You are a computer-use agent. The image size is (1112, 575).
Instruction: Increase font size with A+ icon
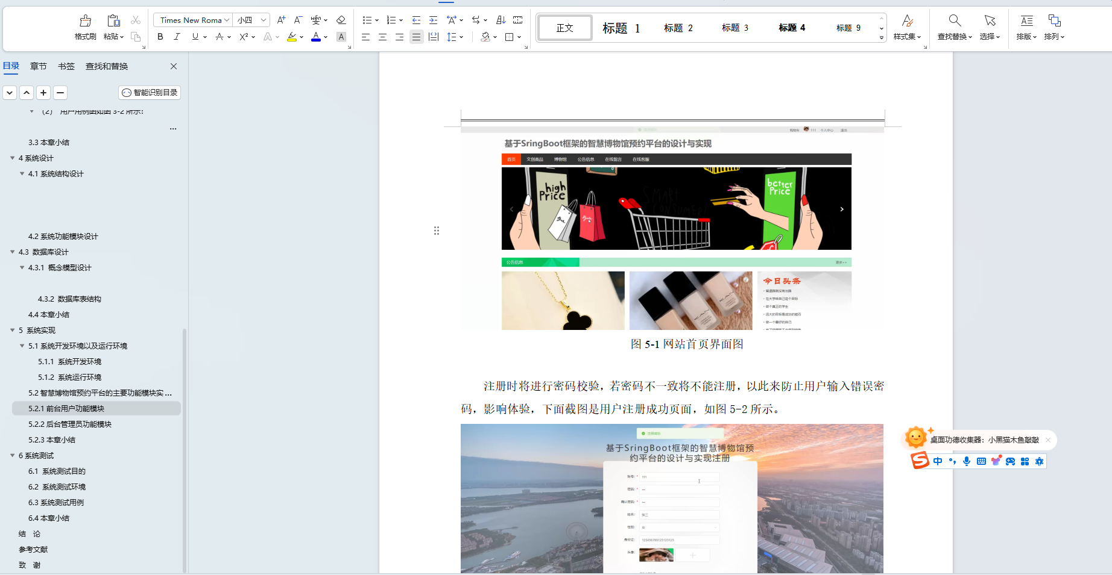tap(281, 20)
